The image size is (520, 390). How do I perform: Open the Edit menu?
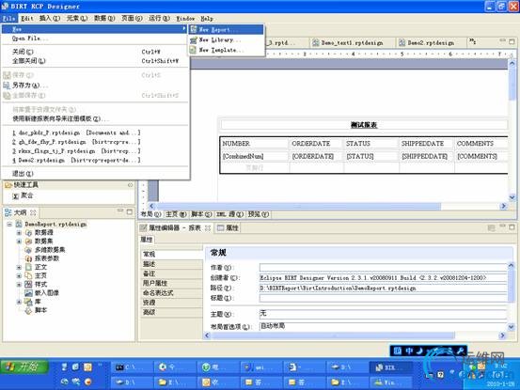[x=27, y=18]
